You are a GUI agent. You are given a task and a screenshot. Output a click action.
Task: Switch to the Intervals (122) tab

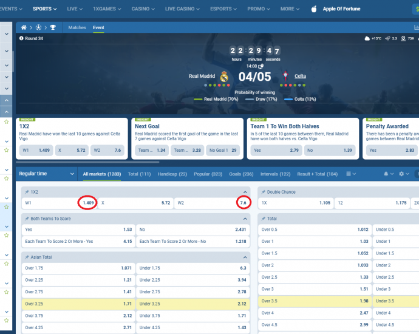[x=275, y=174]
